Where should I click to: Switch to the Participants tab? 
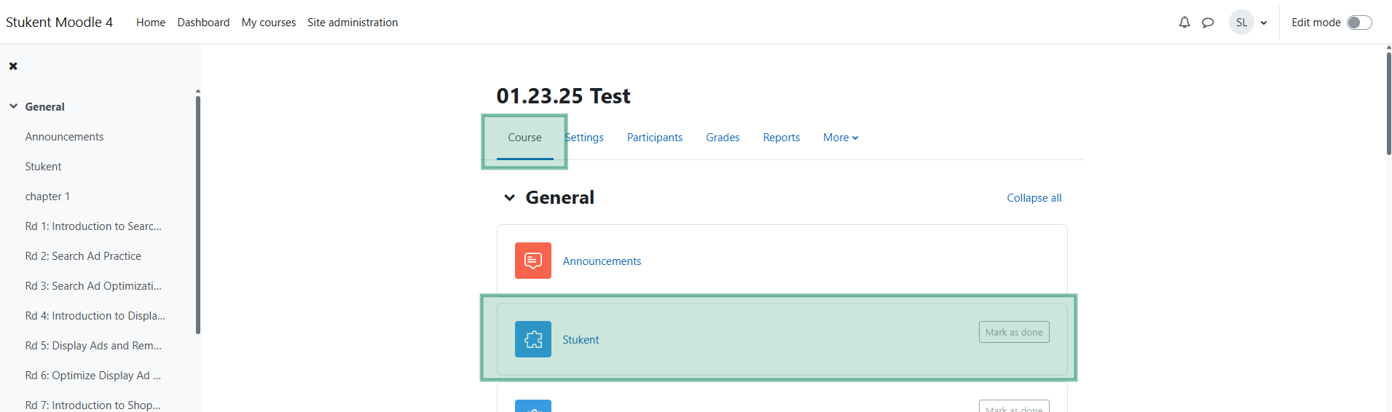click(x=655, y=138)
